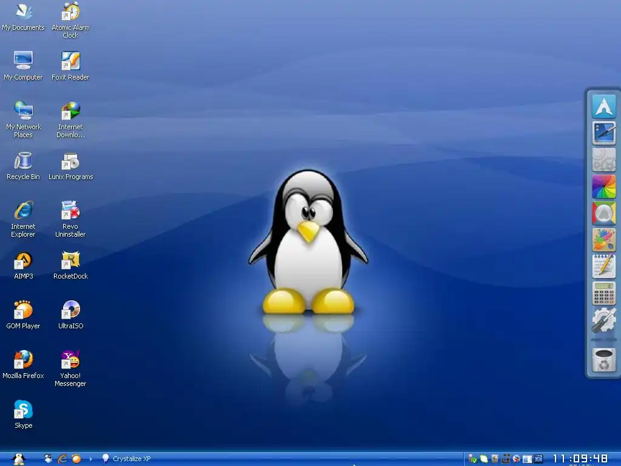
Task: Open the RocketDock shortcut
Action: point(70,266)
